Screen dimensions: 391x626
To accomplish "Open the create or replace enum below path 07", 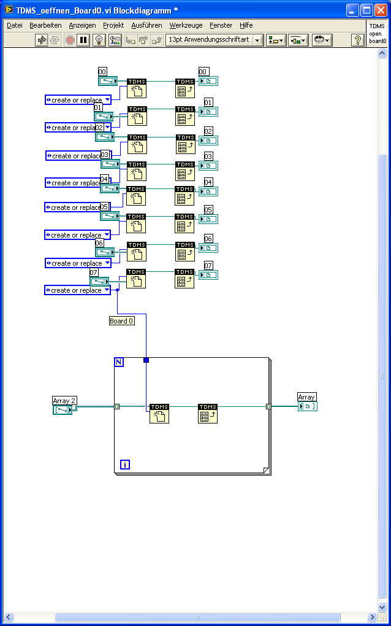I will [x=77, y=290].
